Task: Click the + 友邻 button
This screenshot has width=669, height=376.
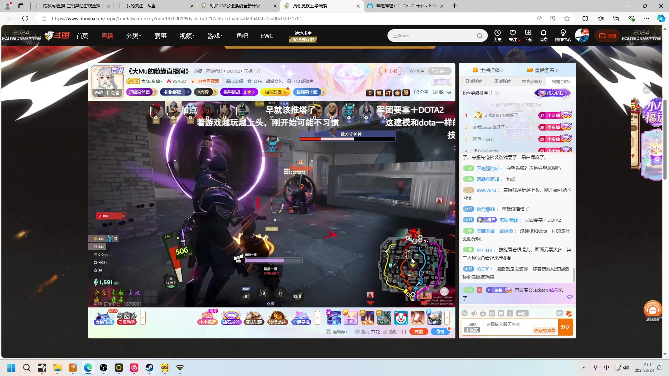Action: 390,71
